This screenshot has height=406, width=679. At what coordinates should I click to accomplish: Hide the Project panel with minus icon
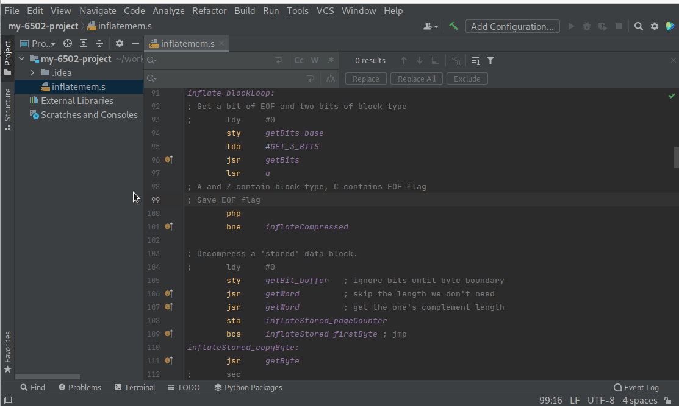[x=135, y=43]
